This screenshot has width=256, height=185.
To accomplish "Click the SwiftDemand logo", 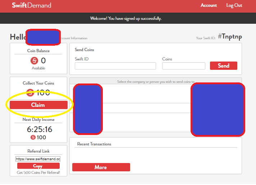I will [x=32, y=5].
